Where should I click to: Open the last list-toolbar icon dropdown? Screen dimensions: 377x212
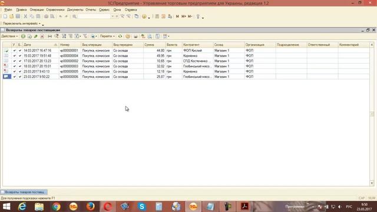point(166,37)
